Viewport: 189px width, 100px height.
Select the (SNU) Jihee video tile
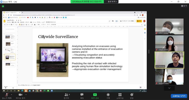point(169,43)
